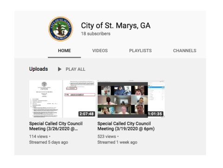This screenshot has width=223, height=168.
Task: Open the 3/26/2020 council meeting video thumbnail
Action: 63,99
